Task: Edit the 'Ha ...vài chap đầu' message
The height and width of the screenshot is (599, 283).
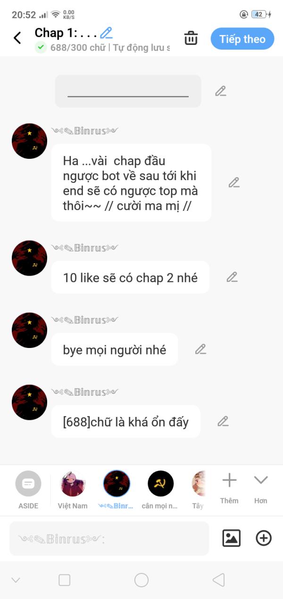Action: [x=234, y=182]
